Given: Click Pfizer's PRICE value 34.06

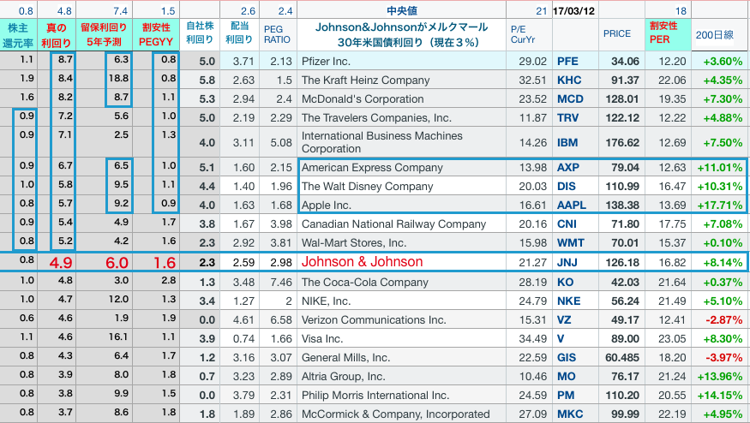Looking at the screenshot, I should pos(625,61).
